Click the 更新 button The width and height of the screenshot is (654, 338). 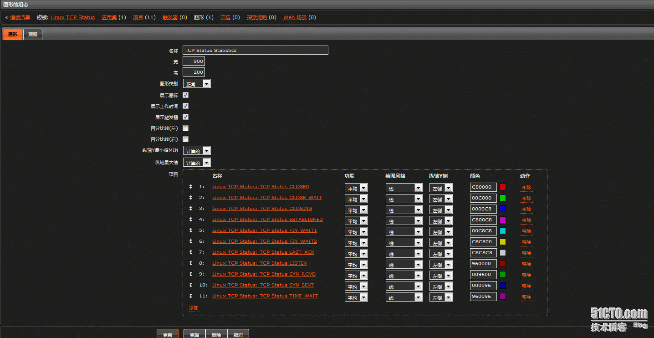[168, 334]
